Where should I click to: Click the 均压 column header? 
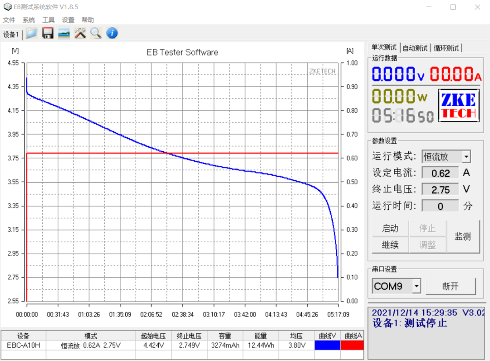[x=297, y=336]
